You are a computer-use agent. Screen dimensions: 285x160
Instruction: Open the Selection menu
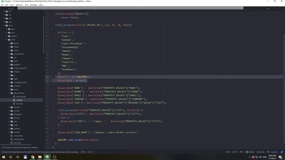[x=19, y=5]
